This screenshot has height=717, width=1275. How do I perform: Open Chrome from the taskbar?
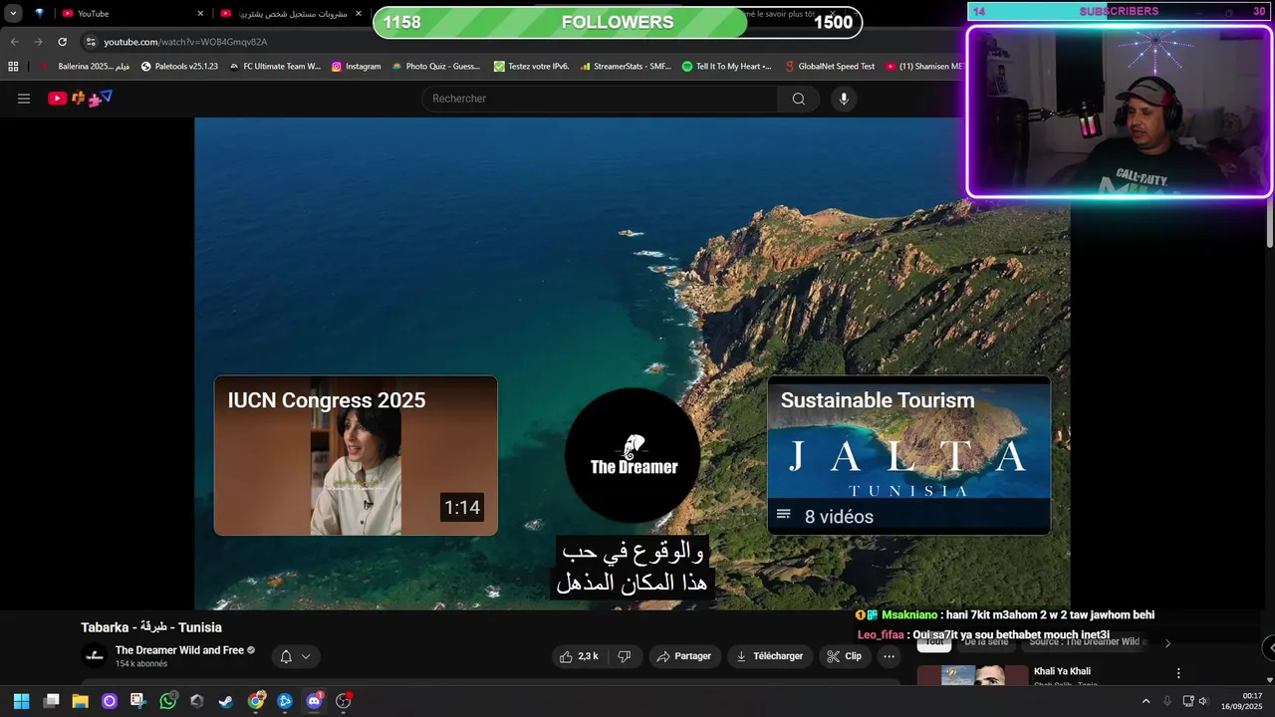(x=256, y=701)
